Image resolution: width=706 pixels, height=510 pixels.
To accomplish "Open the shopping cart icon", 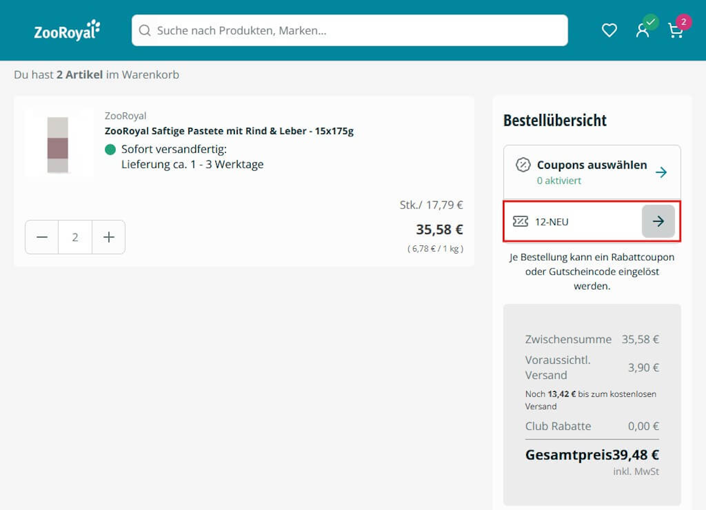I will pos(676,30).
